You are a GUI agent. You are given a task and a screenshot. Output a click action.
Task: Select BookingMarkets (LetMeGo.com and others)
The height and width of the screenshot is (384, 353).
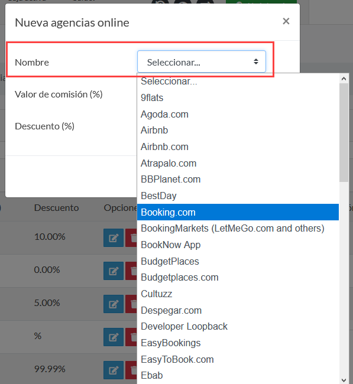pos(238,228)
